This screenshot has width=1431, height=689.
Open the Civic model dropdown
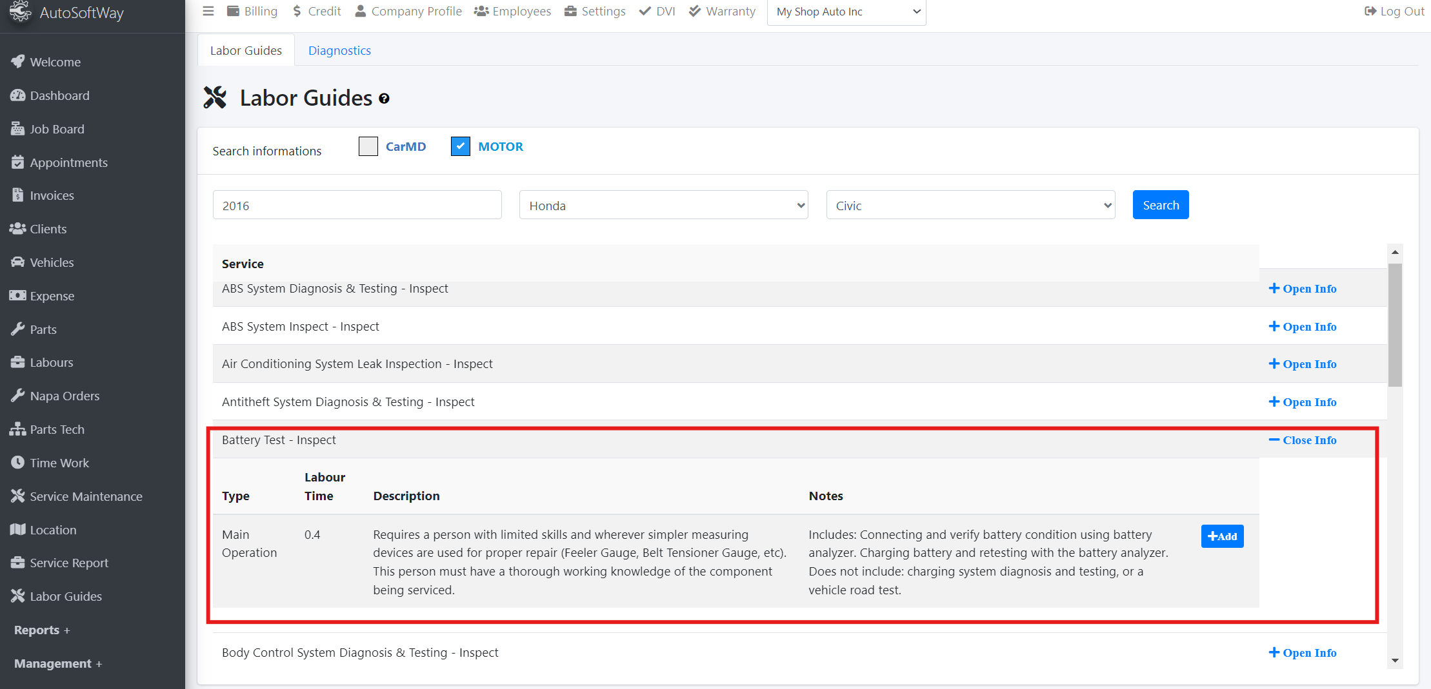click(x=970, y=205)
